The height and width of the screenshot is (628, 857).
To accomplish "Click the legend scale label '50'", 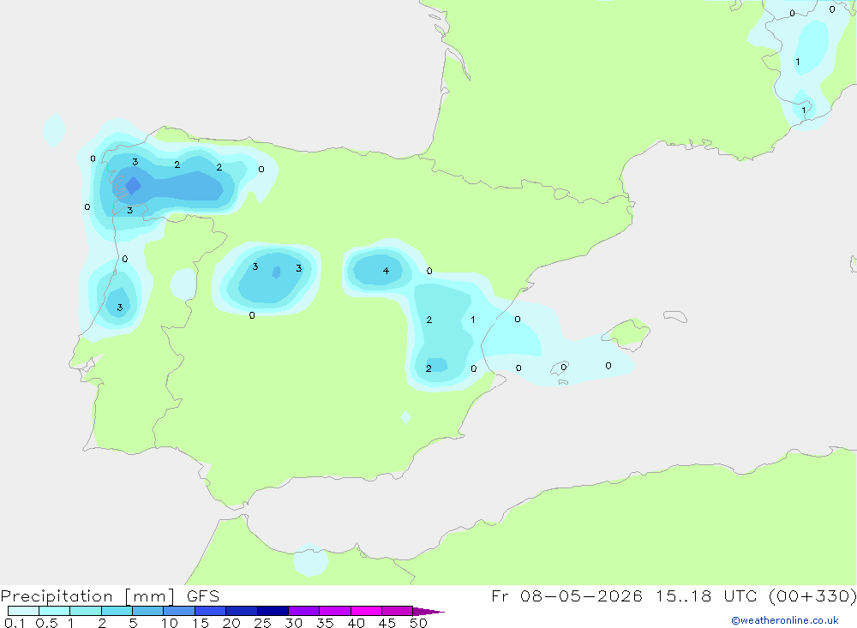I will coord(419,623).
